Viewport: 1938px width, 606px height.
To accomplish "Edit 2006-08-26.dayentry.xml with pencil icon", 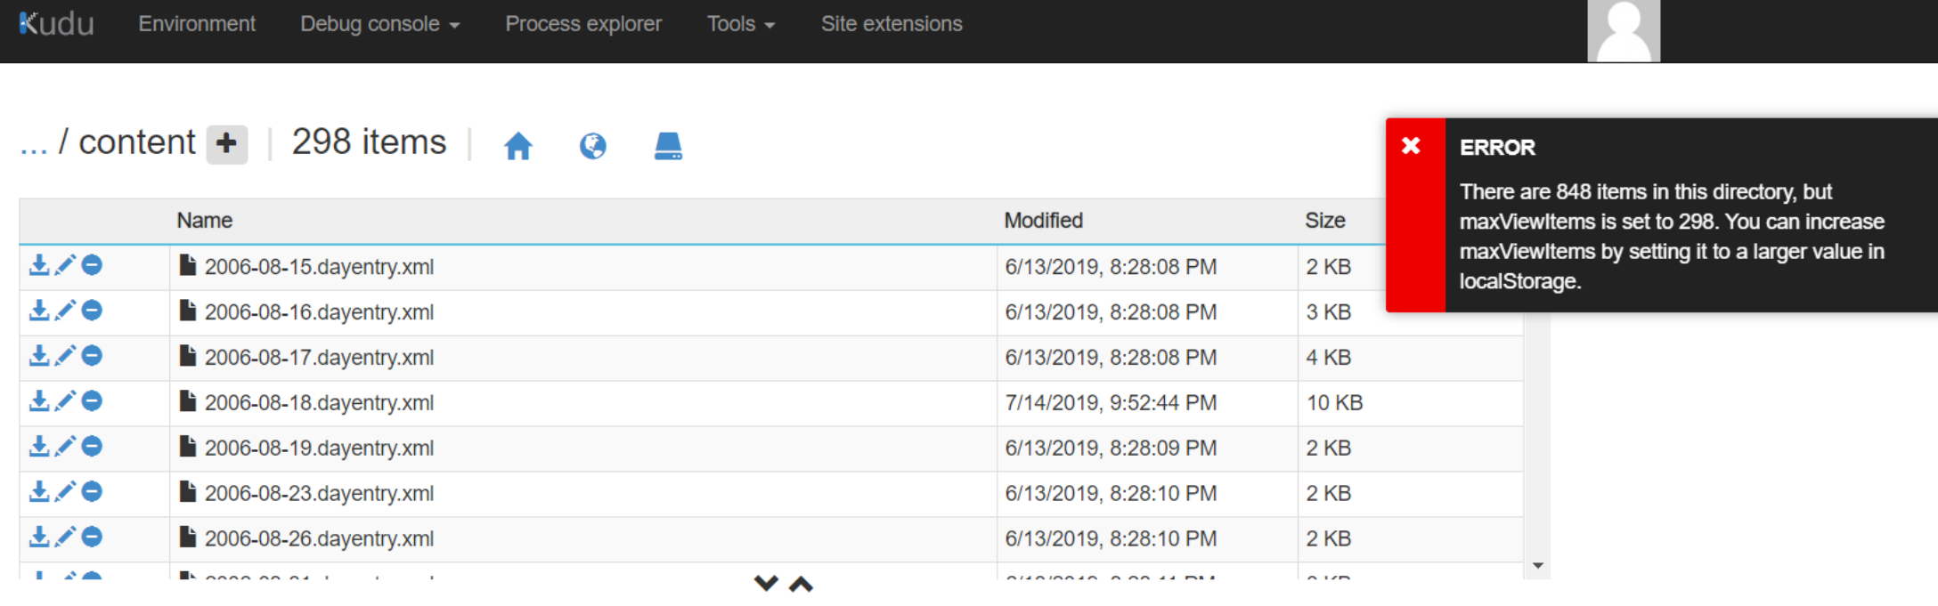I will (x=65, y=537).
